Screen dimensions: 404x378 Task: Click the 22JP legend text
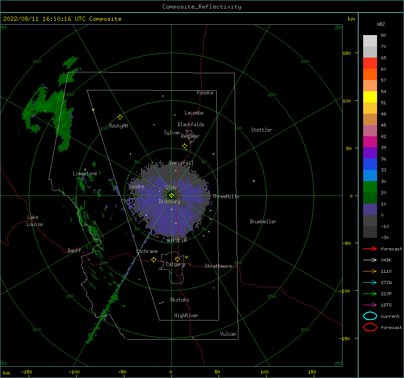[386, 294]
